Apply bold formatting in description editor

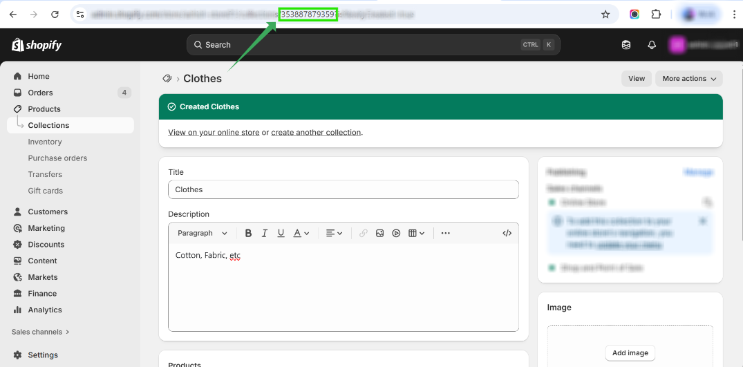248,233
